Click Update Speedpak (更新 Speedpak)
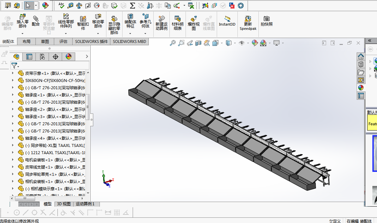The image size is (377, 223). (248, 23)
